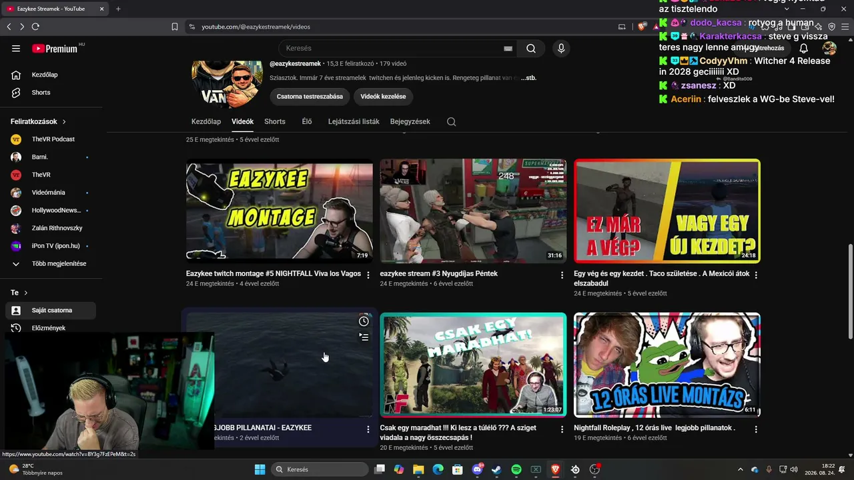Open Brave main menu

845,27
